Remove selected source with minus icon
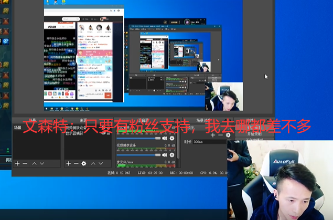 click(x=76, y=163)
